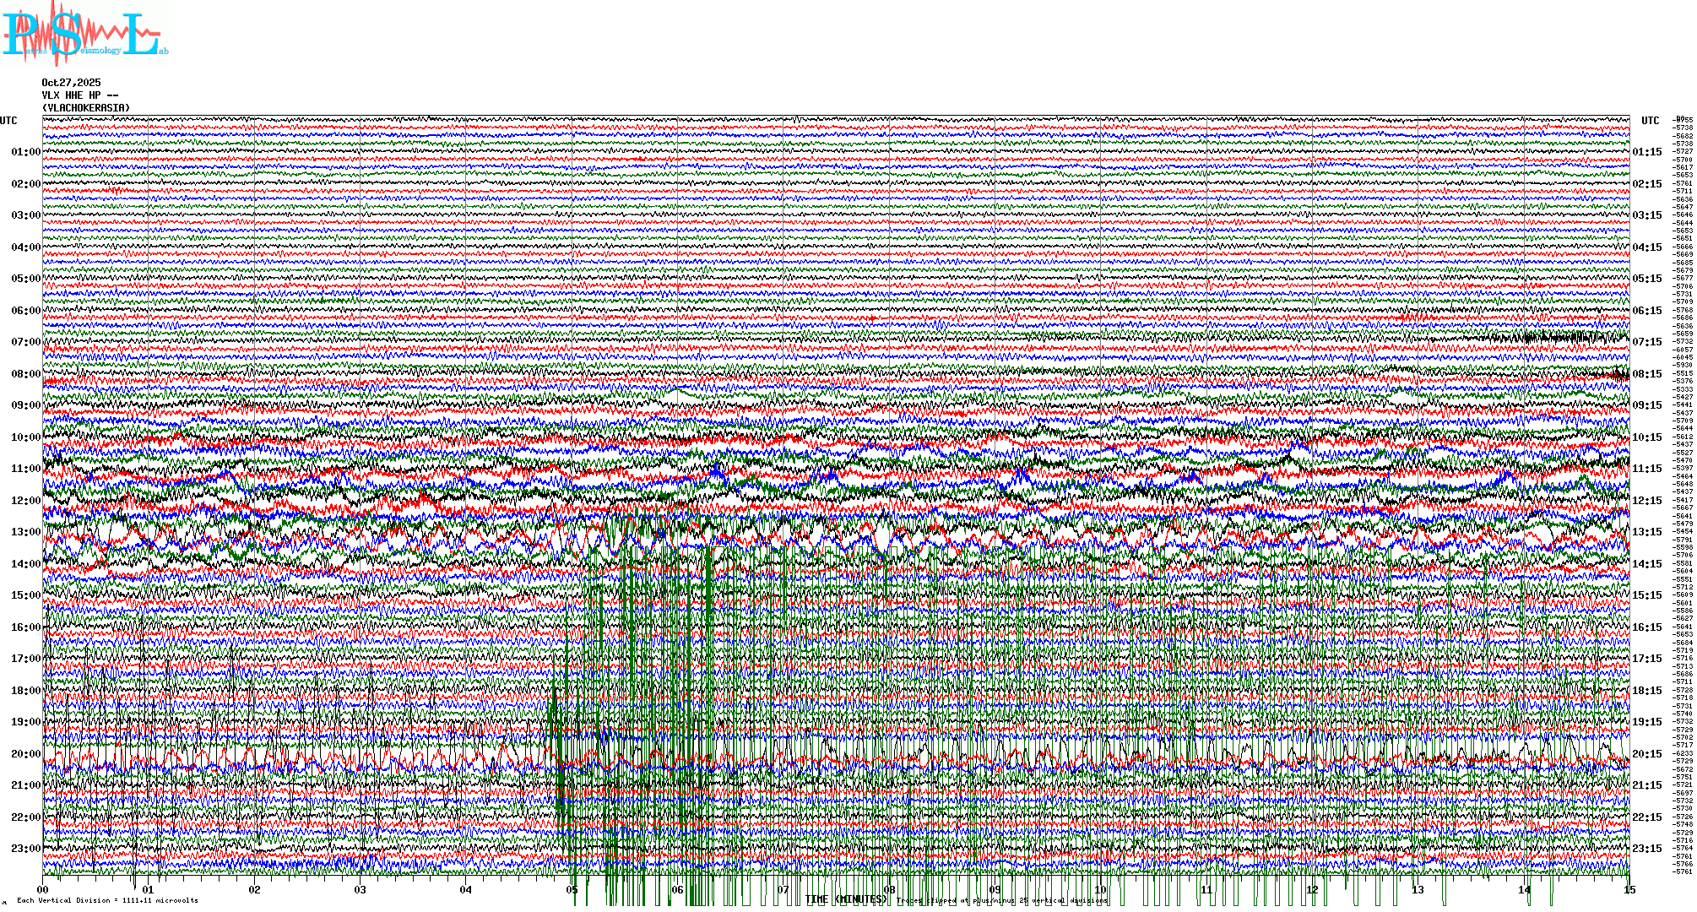Screen dimensions: 1697x912
Task: Click the 04:15 time label on right
Action: [1646, 247]
